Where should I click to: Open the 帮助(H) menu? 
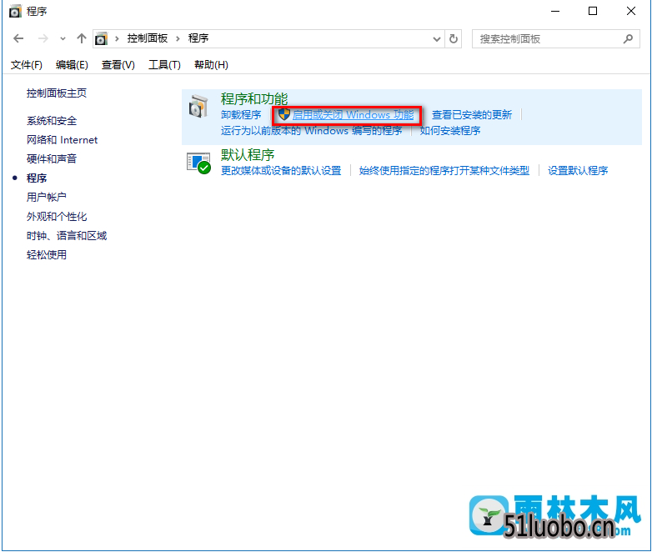point(211,64)
